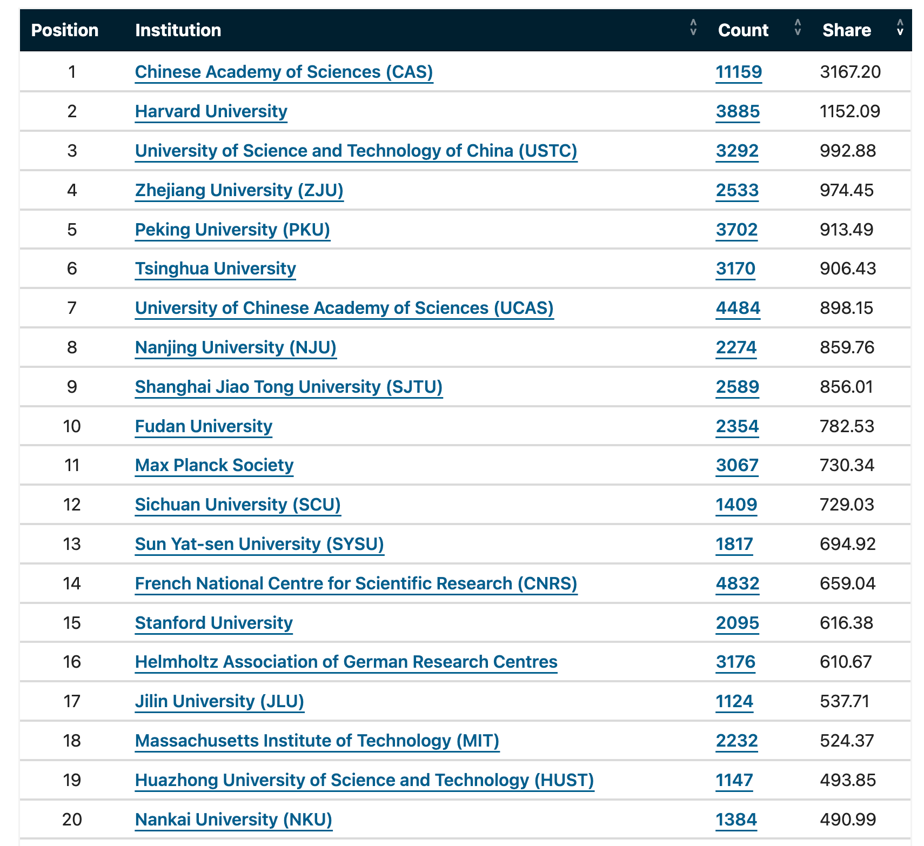Image resolution: width=924 pixels, height=846 pixels.
Task: Open the Max Planck Society link
Action: [214, 465]
